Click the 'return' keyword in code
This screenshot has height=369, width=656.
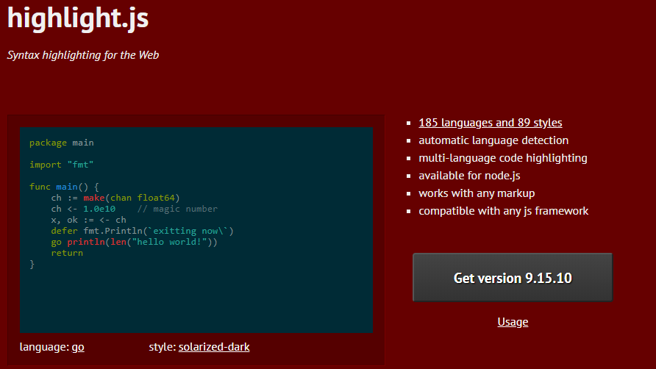point(67,253)
